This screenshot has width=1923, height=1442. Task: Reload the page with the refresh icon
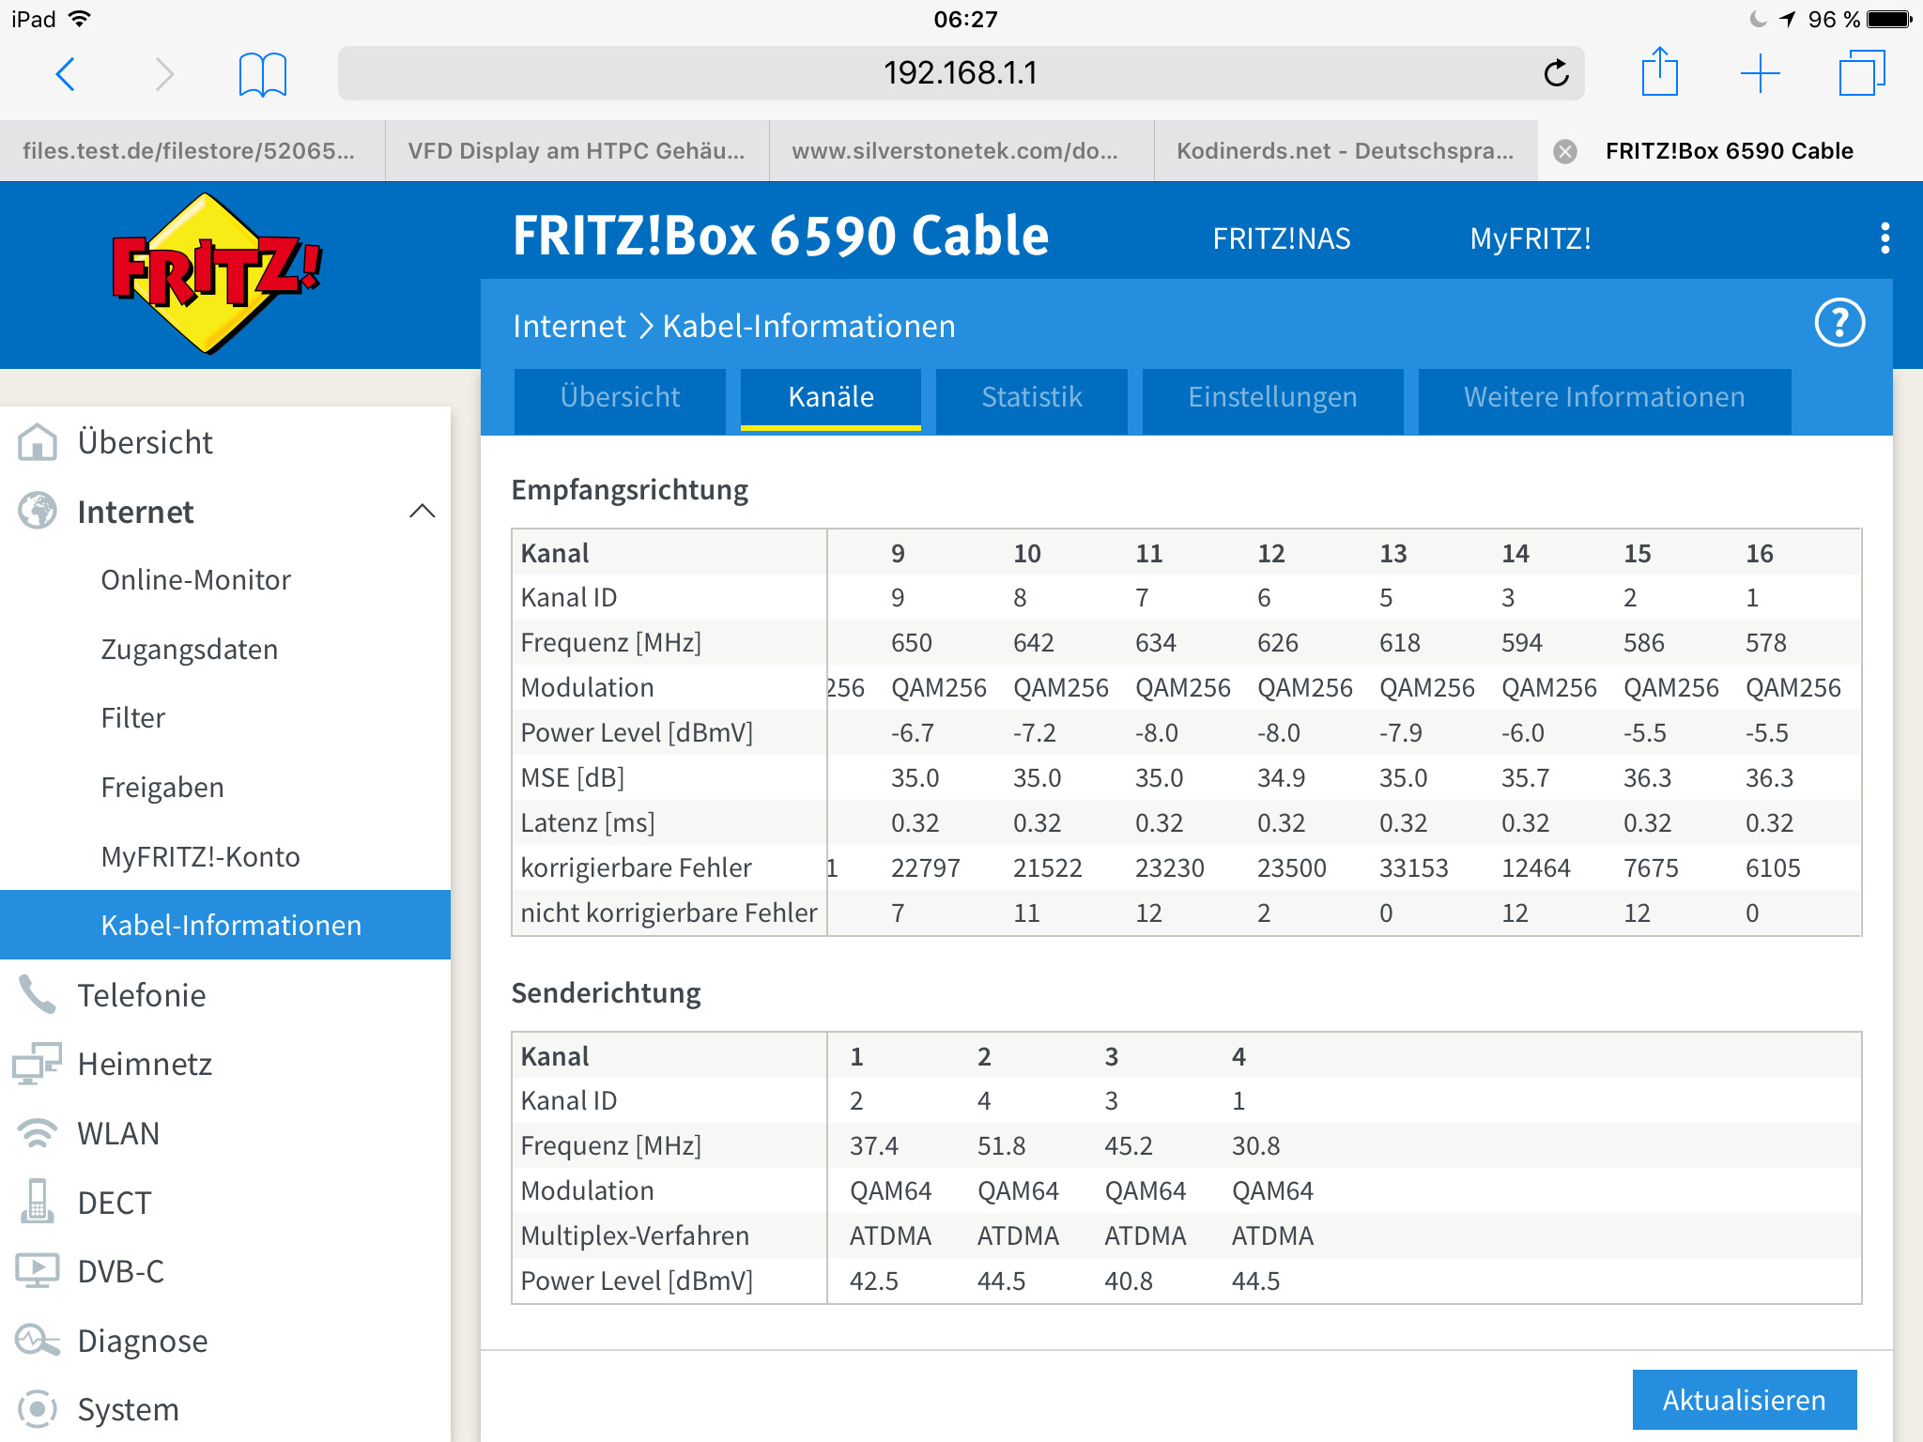1556,72
